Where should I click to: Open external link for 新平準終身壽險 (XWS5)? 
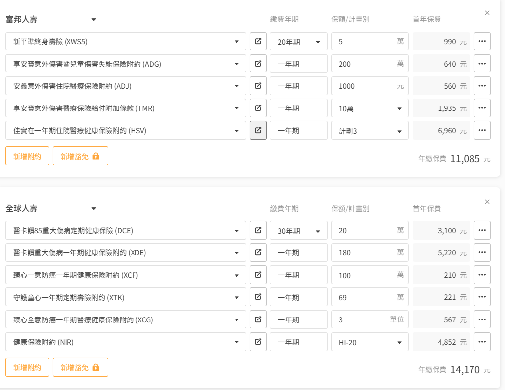(x=258, y=41)
